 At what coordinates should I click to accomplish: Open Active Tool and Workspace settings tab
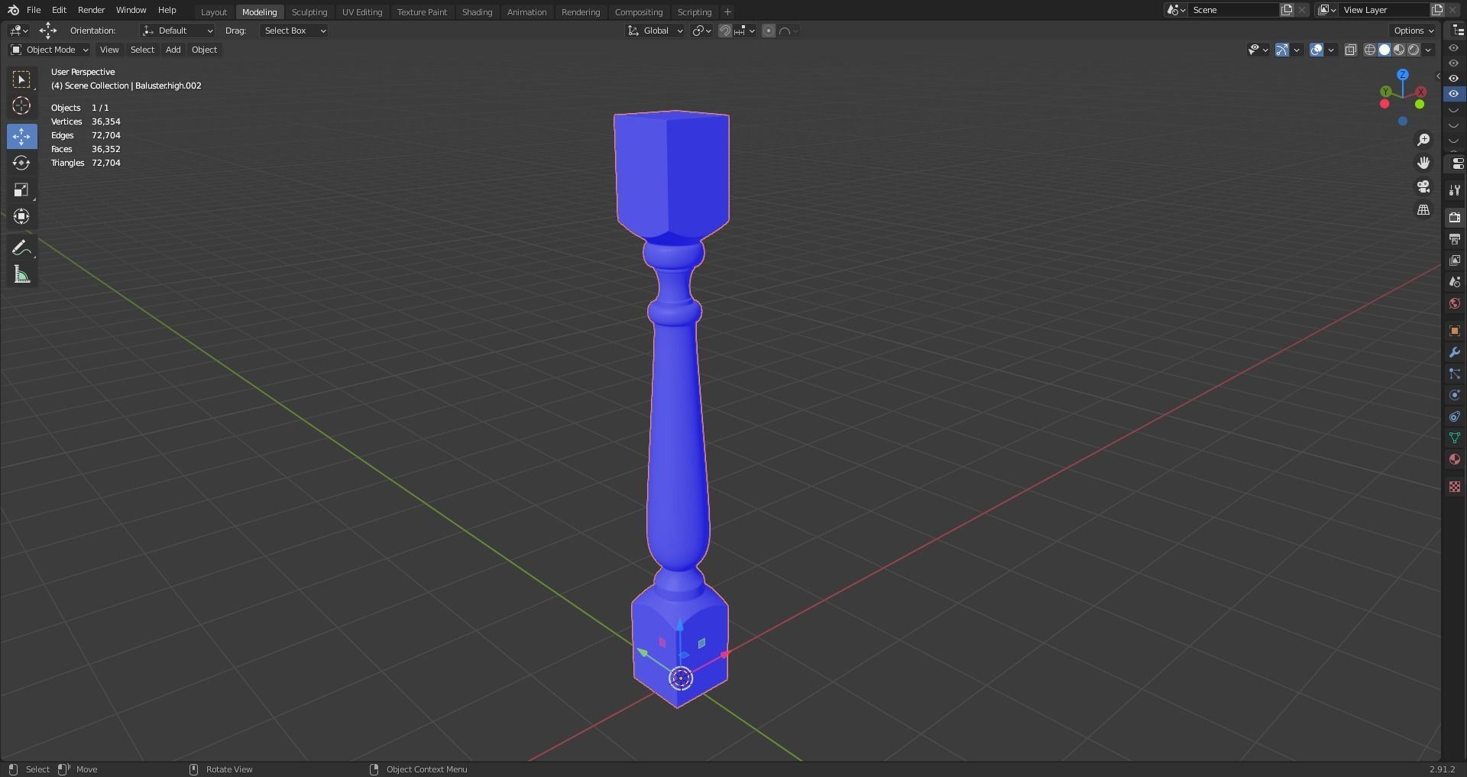(x=1455, y=190)
